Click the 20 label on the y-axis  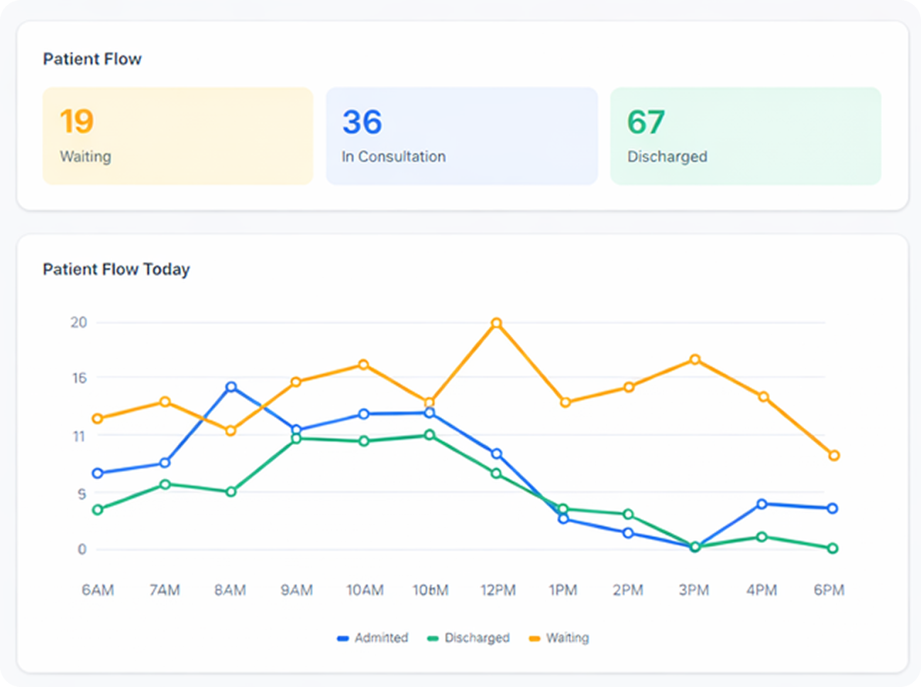(79, 323)
